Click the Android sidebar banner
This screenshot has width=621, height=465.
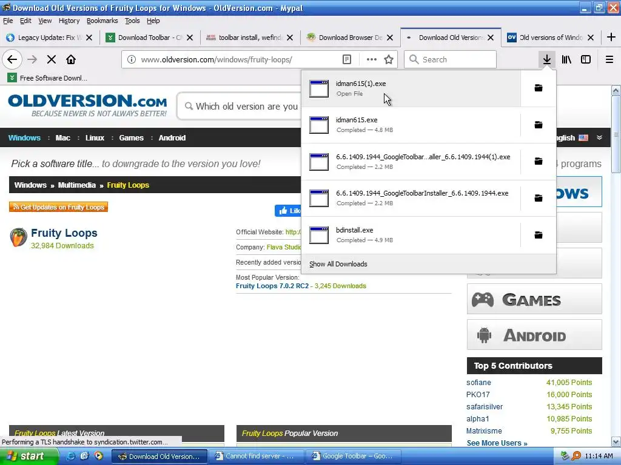[x=534, y=335]
